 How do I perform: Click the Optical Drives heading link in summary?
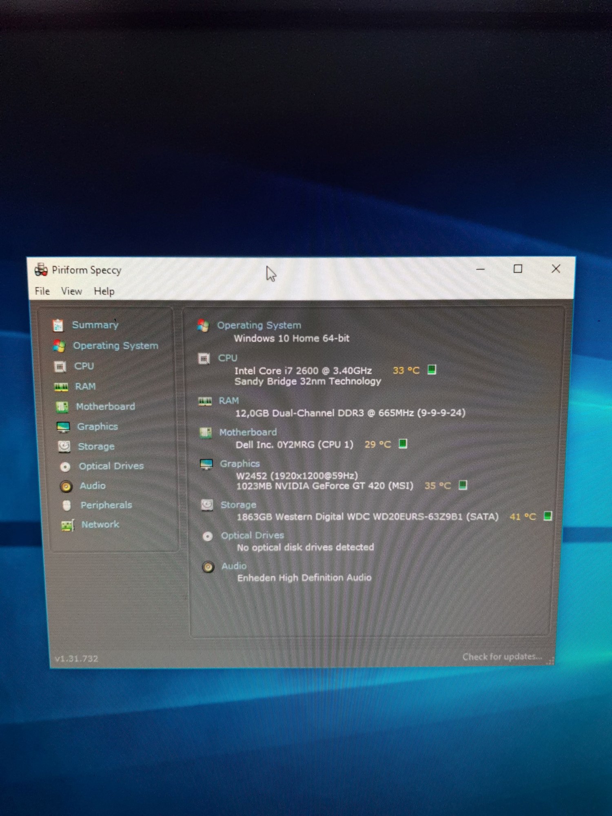click(x=253, y=535)
